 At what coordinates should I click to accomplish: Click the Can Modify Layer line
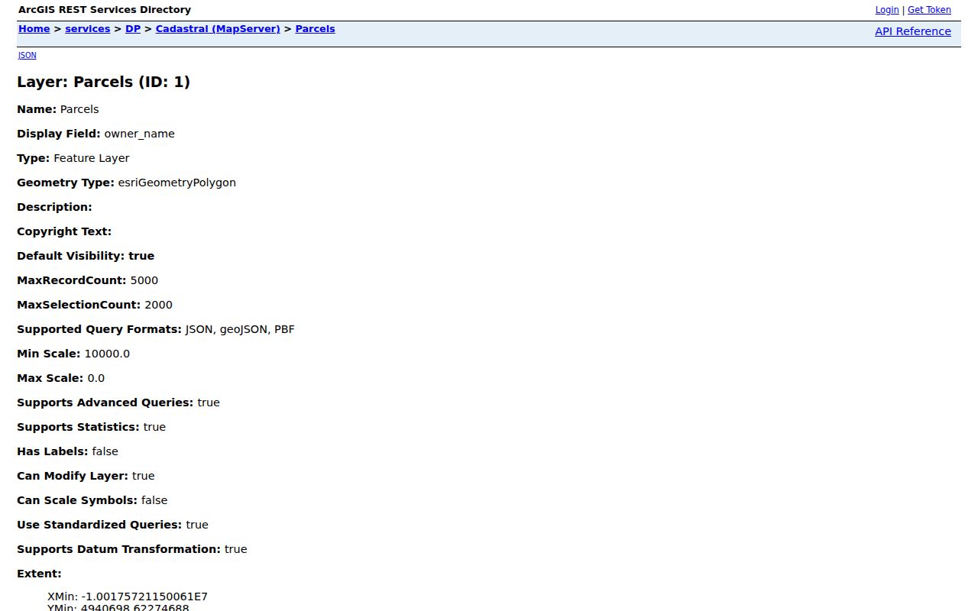click(86, 476)
